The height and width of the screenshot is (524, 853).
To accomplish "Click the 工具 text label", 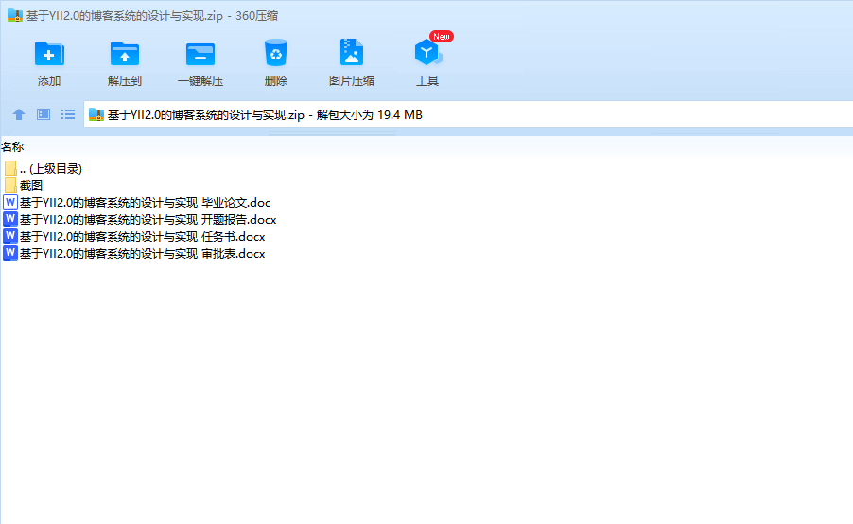I will point(427,81).
